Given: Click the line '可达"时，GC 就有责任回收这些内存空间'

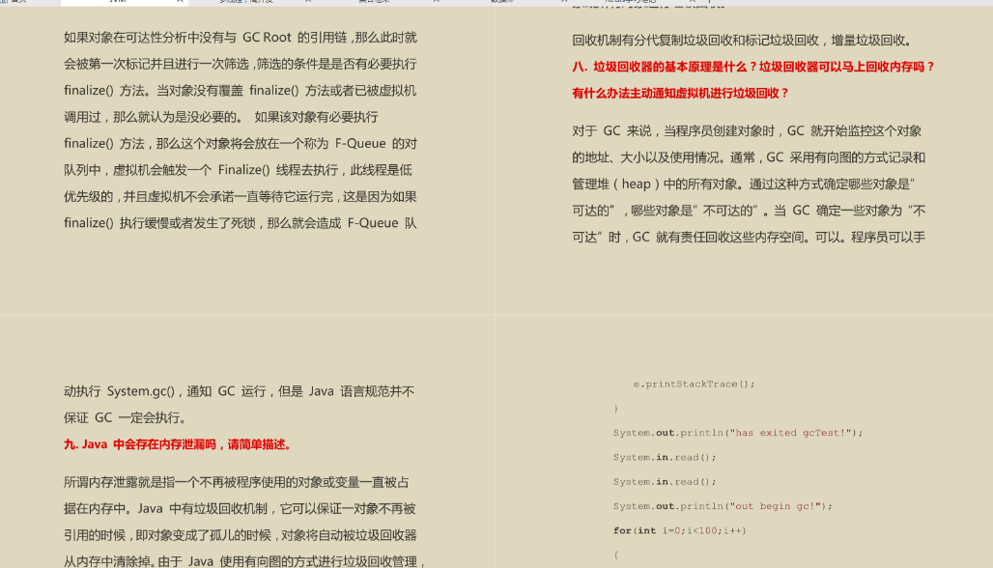Looking at the screenshot, I should coord(749,238).
